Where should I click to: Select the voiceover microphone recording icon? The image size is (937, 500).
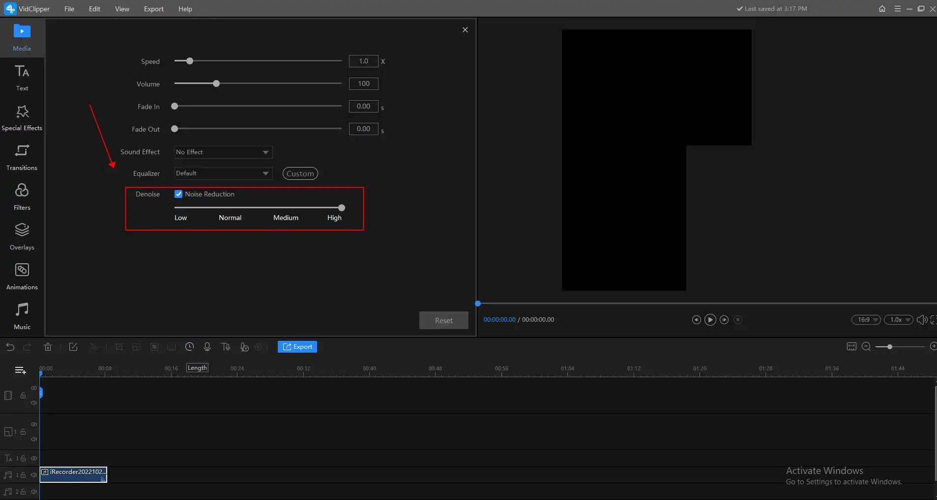click(207, 347)
